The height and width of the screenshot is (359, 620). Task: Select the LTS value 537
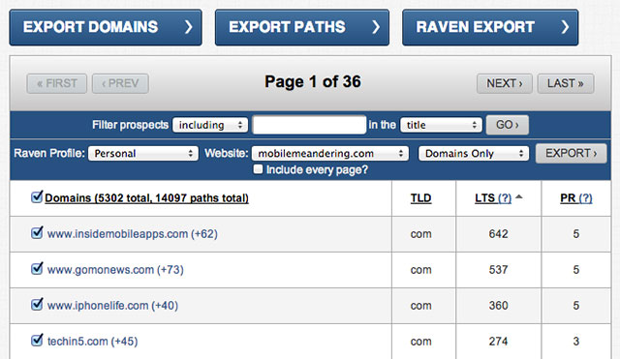click(x=498, y=270)
